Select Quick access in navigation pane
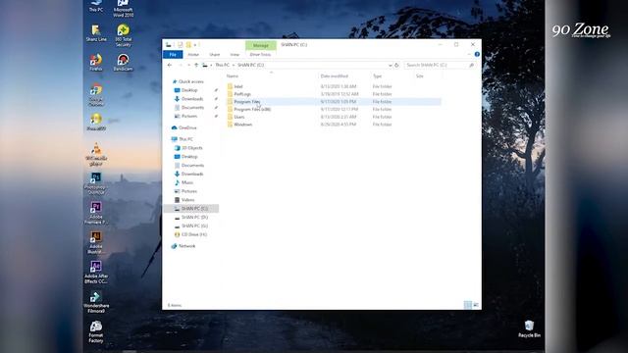 (191, 81)
